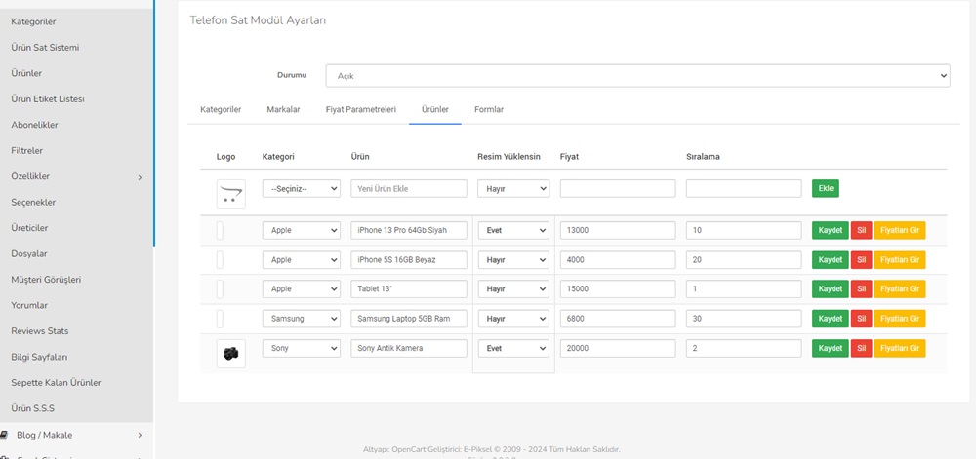Open category dropdown for Tablet 13 row
Screen dimensions: 976x459
(x=302, y=288)
